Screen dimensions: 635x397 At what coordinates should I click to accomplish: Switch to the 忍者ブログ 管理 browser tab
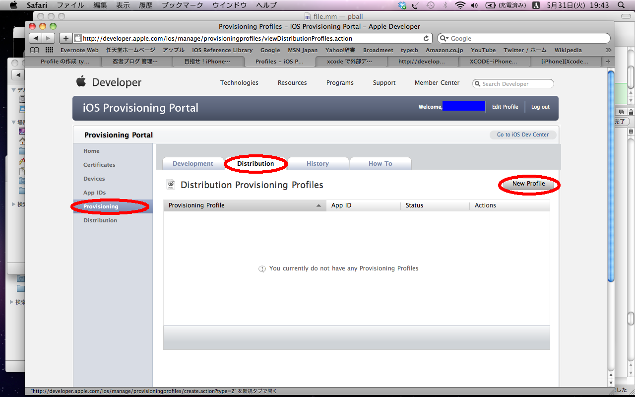[137, 62]
